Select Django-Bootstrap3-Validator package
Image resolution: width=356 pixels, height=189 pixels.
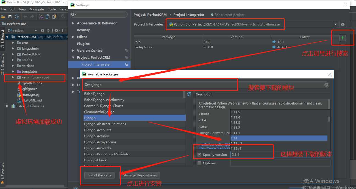135,154
